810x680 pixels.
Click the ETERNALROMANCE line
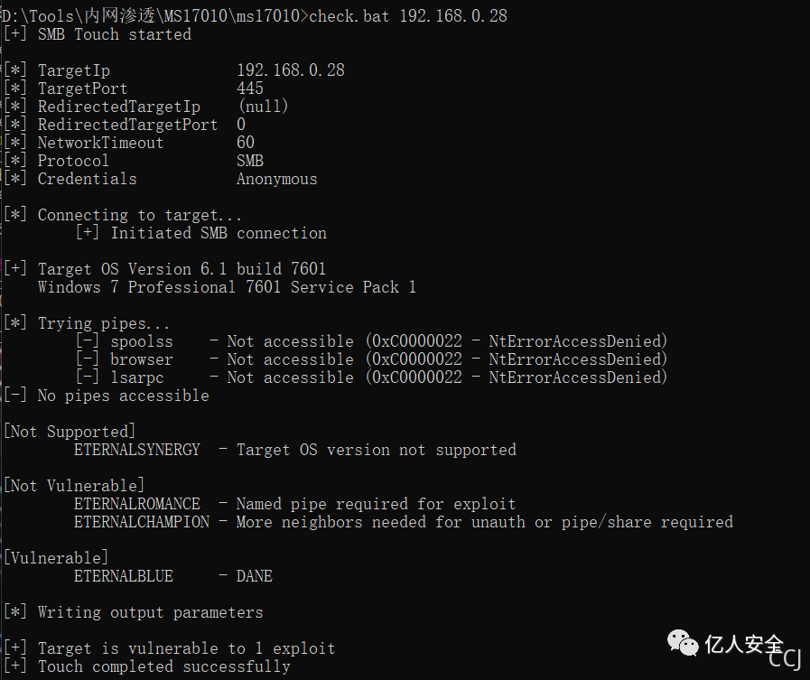(x=295, y=504)
